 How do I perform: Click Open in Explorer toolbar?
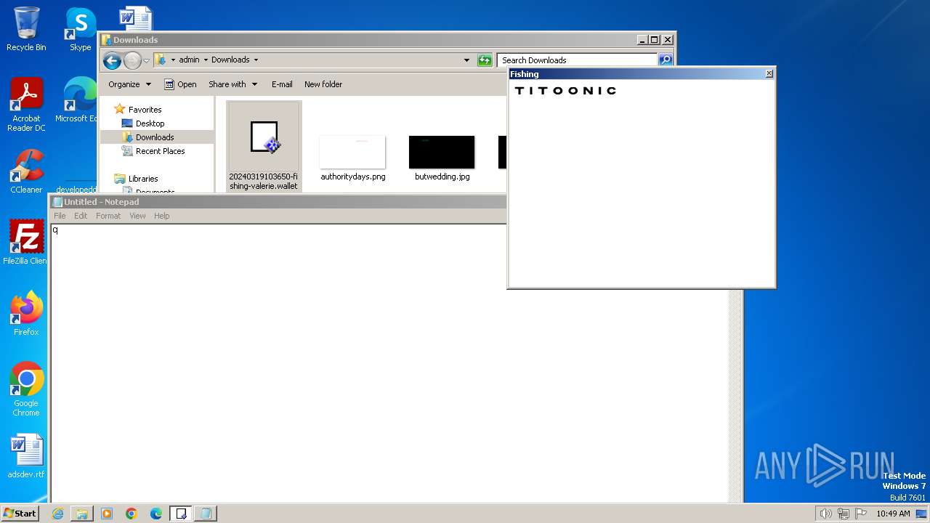tap(180, 84)
